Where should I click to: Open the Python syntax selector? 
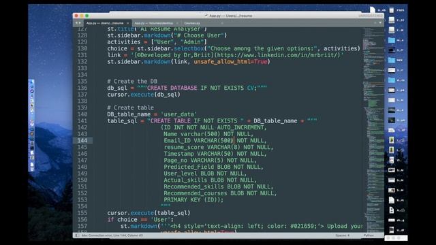tap(369, 235)
